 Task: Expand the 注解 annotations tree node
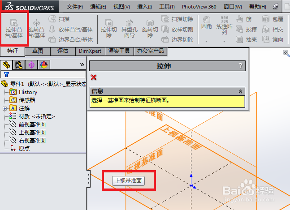pos(5,108)
